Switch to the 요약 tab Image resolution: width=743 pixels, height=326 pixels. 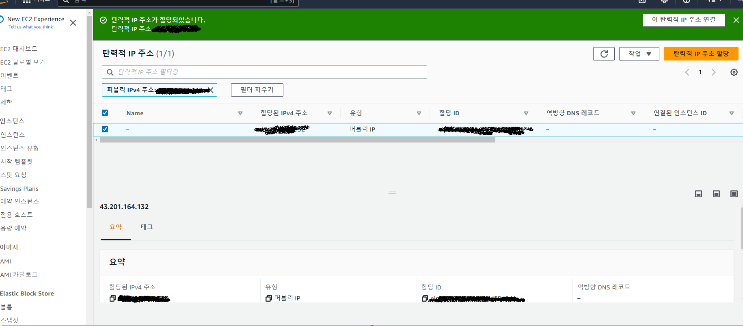pos(116,227)
